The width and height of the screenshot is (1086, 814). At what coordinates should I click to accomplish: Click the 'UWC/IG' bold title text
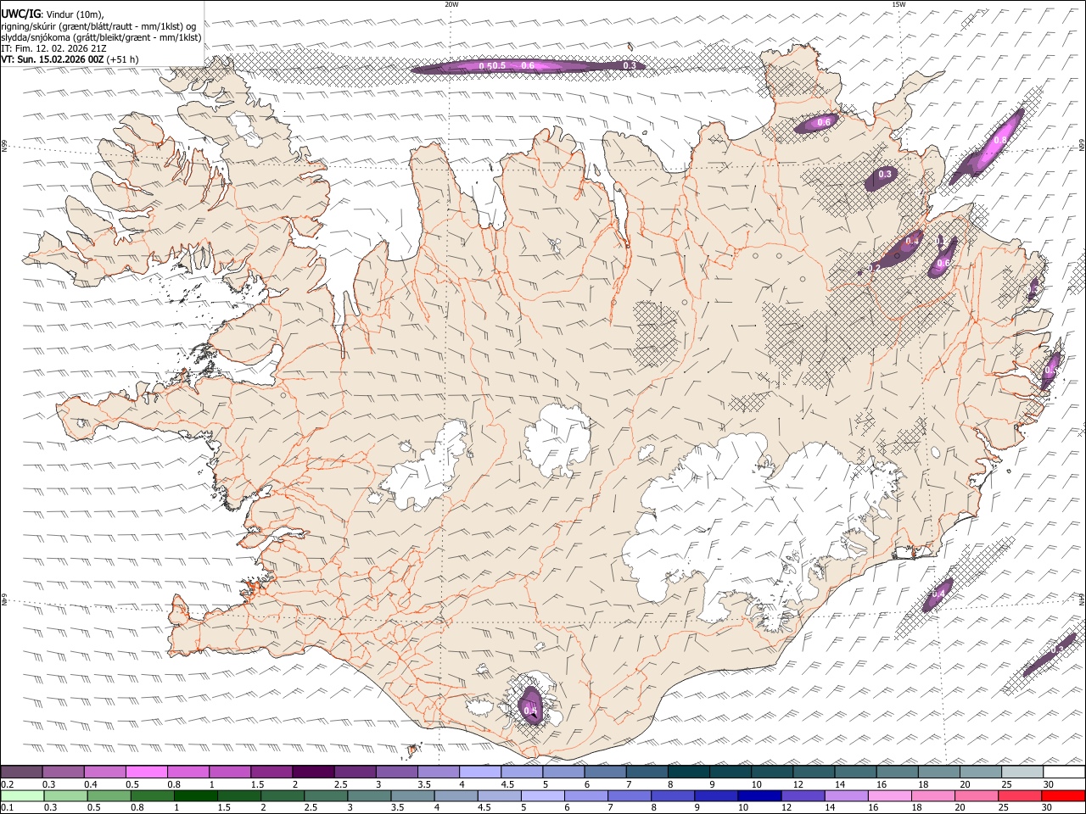tap(20, 13)
